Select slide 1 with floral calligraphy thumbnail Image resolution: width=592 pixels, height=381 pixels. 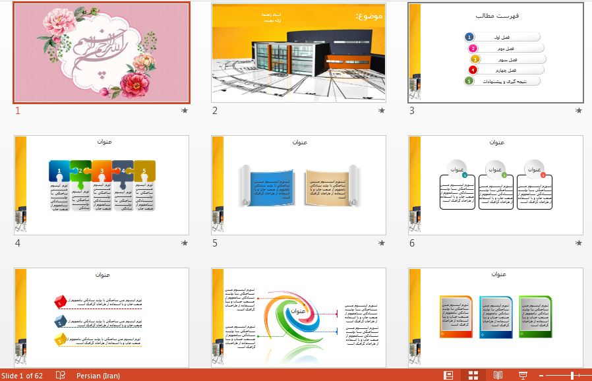[x=102, y=53]
